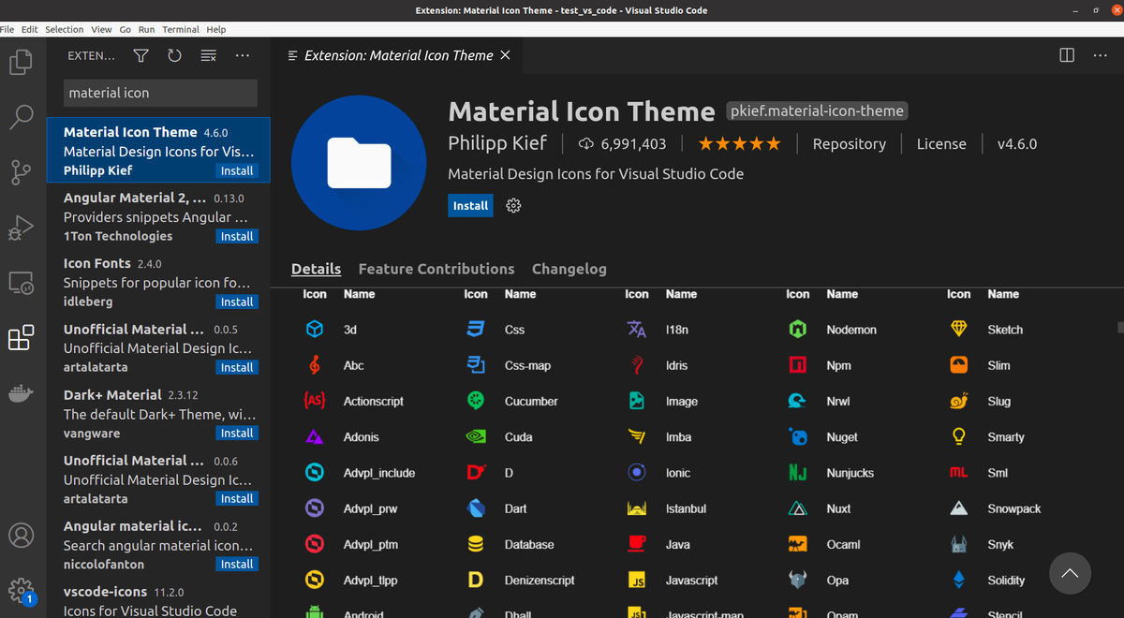The width and height of the screenshot is (1124, 618).
Task: Refresh the extensions list
Action: point(174,56)
